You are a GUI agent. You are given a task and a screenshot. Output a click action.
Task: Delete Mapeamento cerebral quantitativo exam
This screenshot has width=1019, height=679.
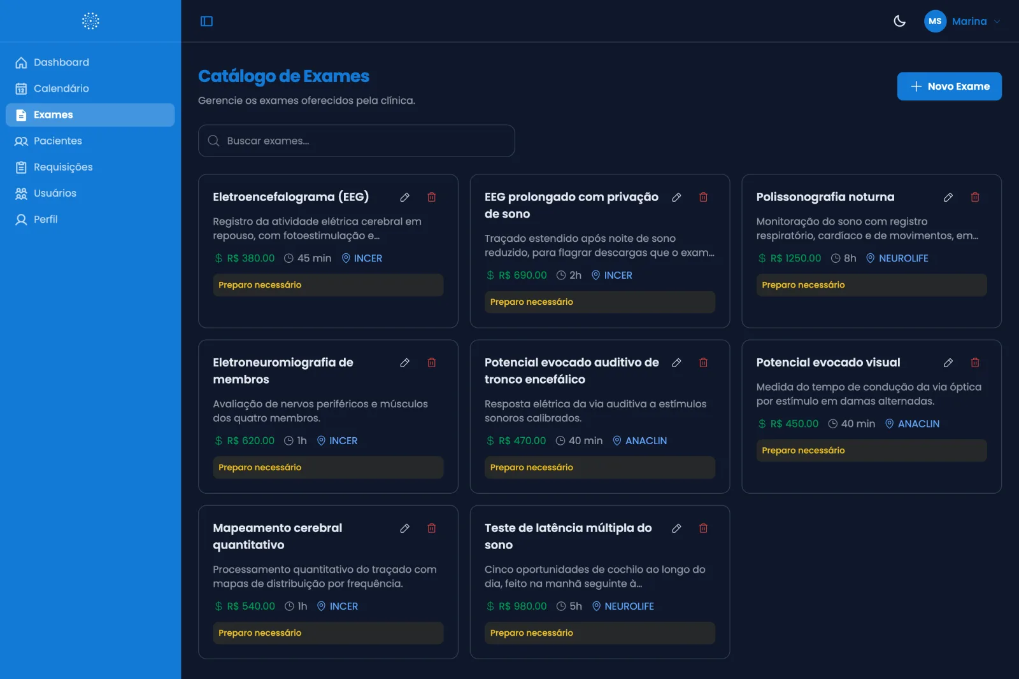432,528
